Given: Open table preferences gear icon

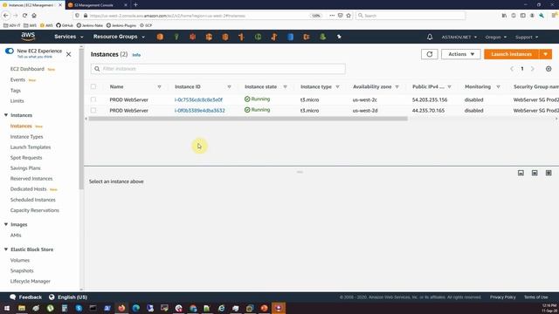Looking at the screenshot, I should pyautogui.click(x=549, y=69).
